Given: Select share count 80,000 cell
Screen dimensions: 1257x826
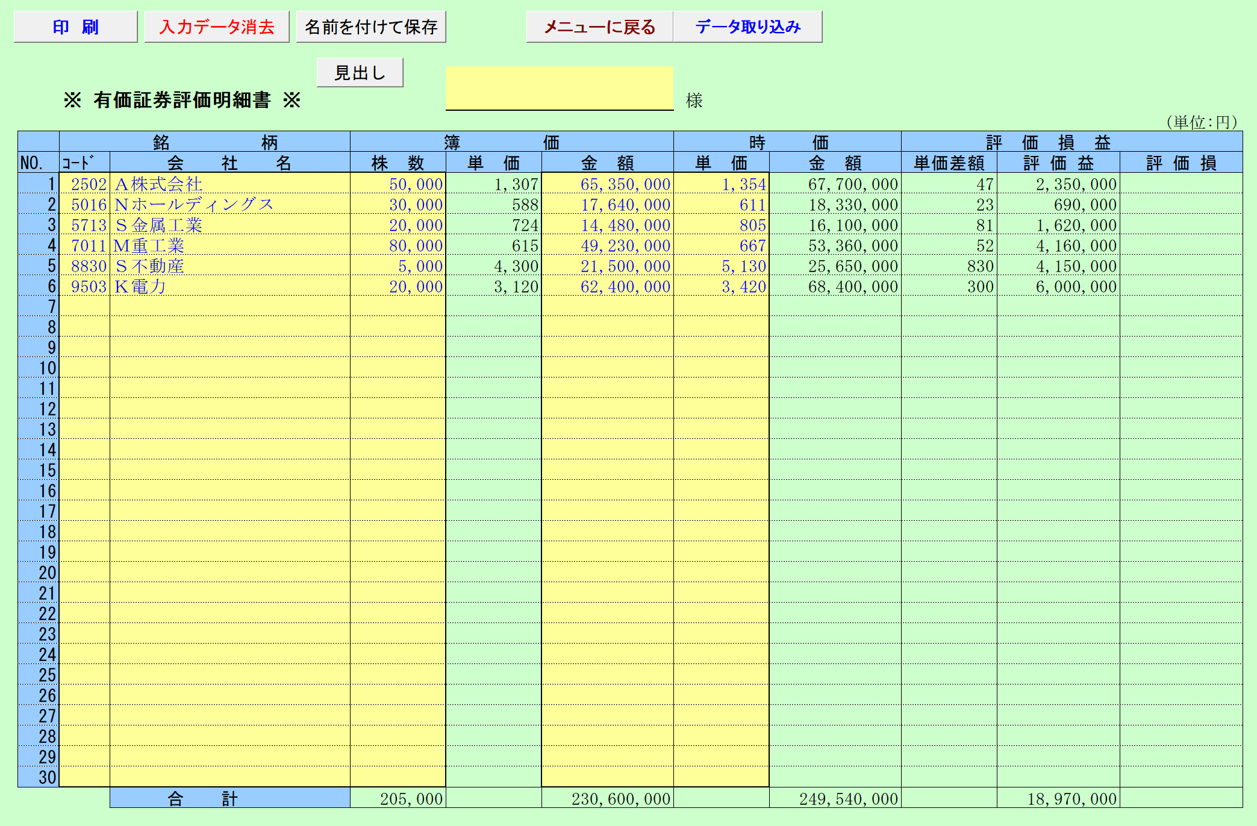Looking at the screenshot, I should point(398,245).
